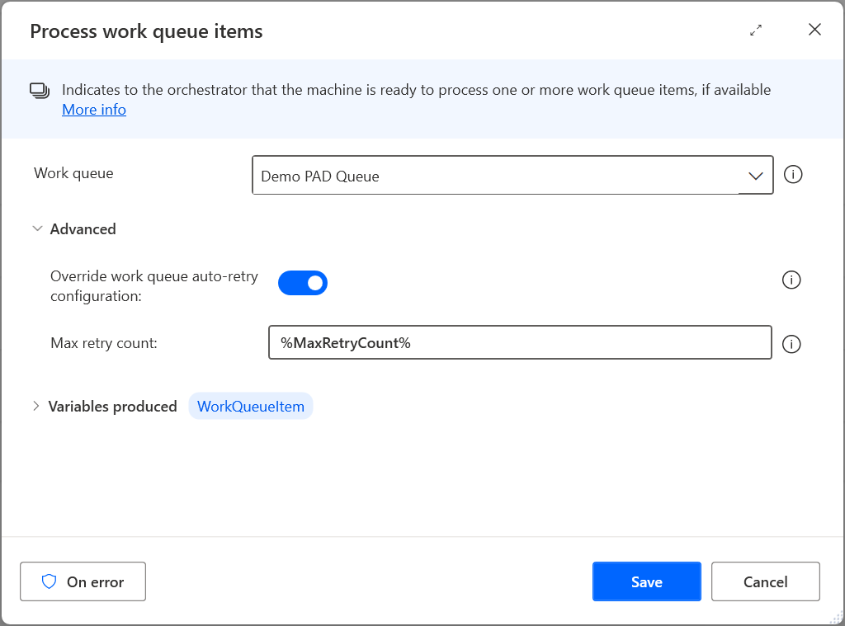
Task: Click the dropdown chevron in the Work queue field
Action: [x=755, y=175]
